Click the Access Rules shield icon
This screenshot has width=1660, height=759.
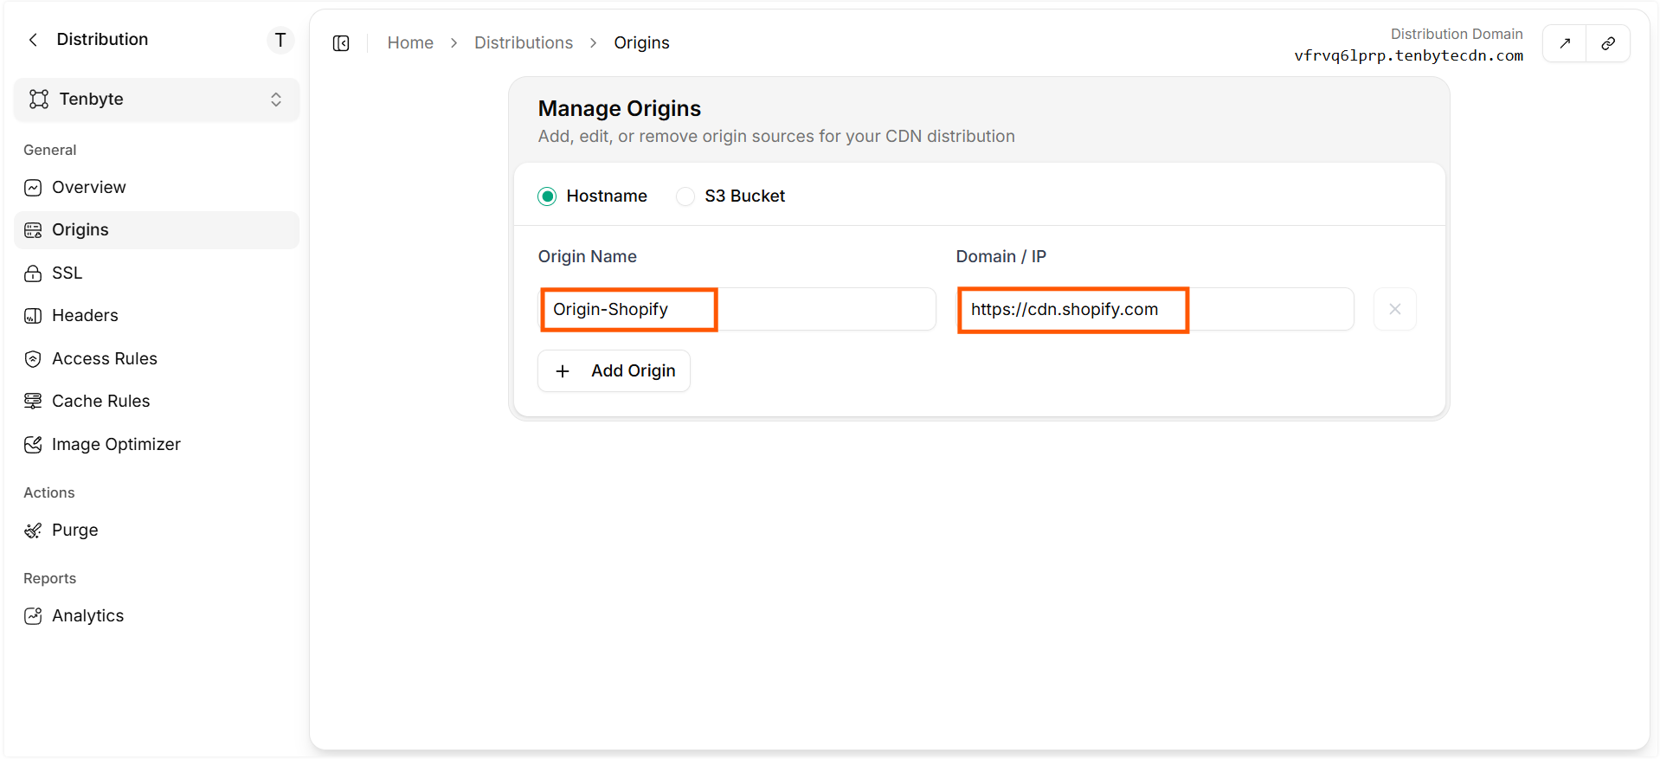click(x=33, y=359)
